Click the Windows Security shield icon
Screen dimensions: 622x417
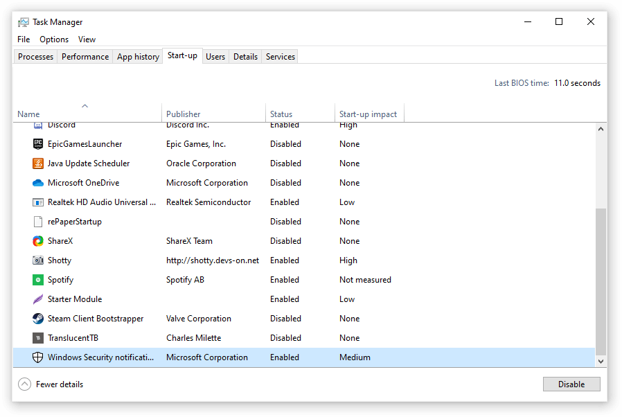coord(37,357)
